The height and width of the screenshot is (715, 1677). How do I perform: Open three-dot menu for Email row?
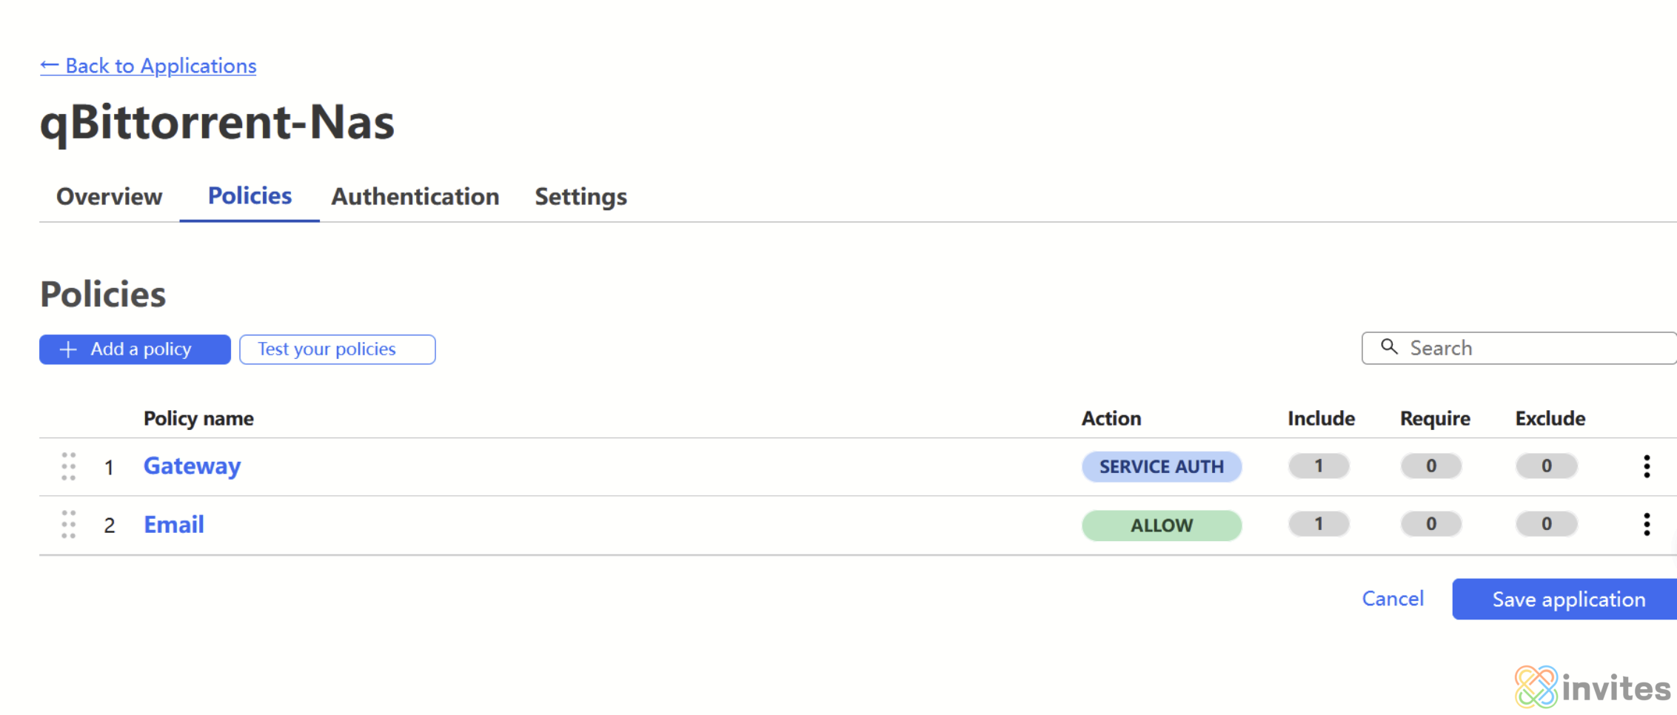pos(1647,524)
